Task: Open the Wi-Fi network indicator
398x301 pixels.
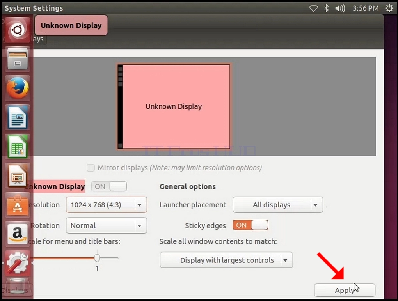Action: [313, 8]
